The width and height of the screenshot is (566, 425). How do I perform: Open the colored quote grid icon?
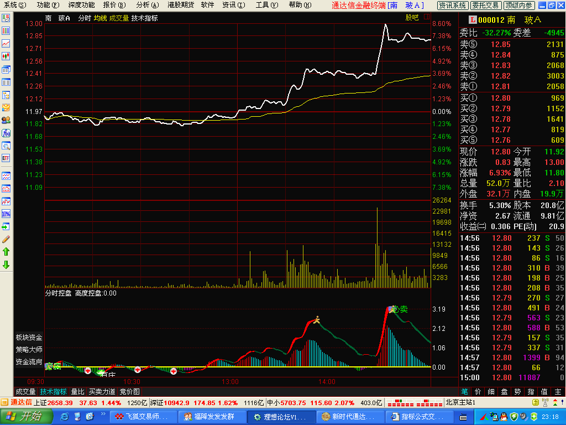(x=6, y=31)
